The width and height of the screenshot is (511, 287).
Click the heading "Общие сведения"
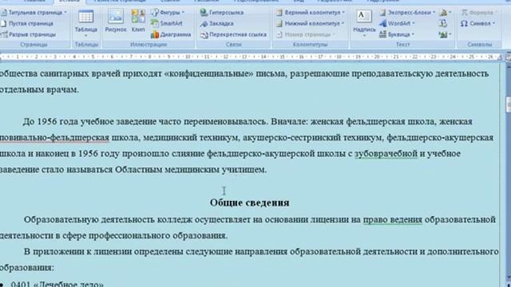[x=250, y=202]
